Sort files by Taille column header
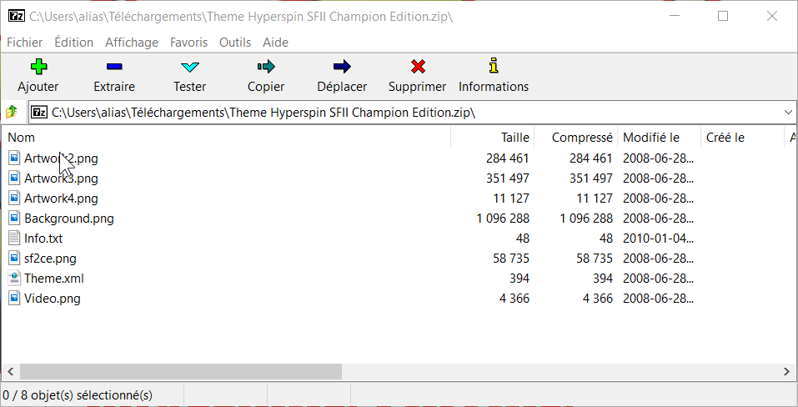The width and height of the screenshot is (798, 407). (514, 138)
